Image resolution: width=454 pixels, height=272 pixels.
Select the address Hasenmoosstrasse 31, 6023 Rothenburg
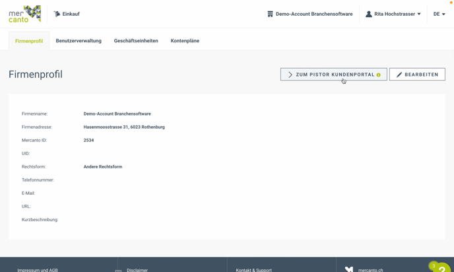pyautogui.click(x=124, y=127)
